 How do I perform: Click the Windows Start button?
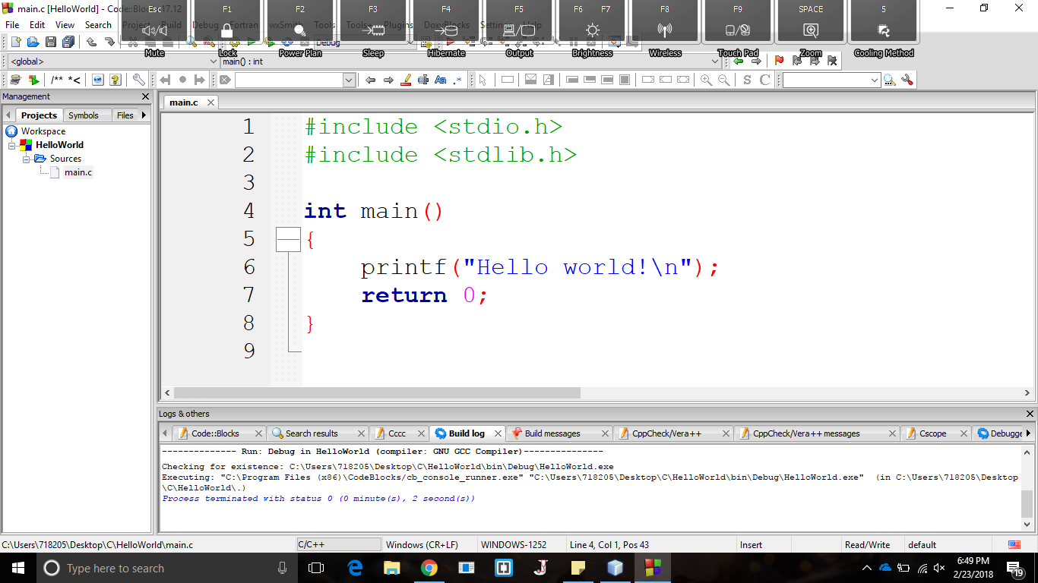[17, 568]
